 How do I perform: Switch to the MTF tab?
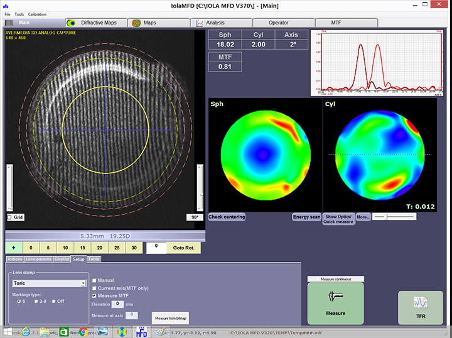347,23
